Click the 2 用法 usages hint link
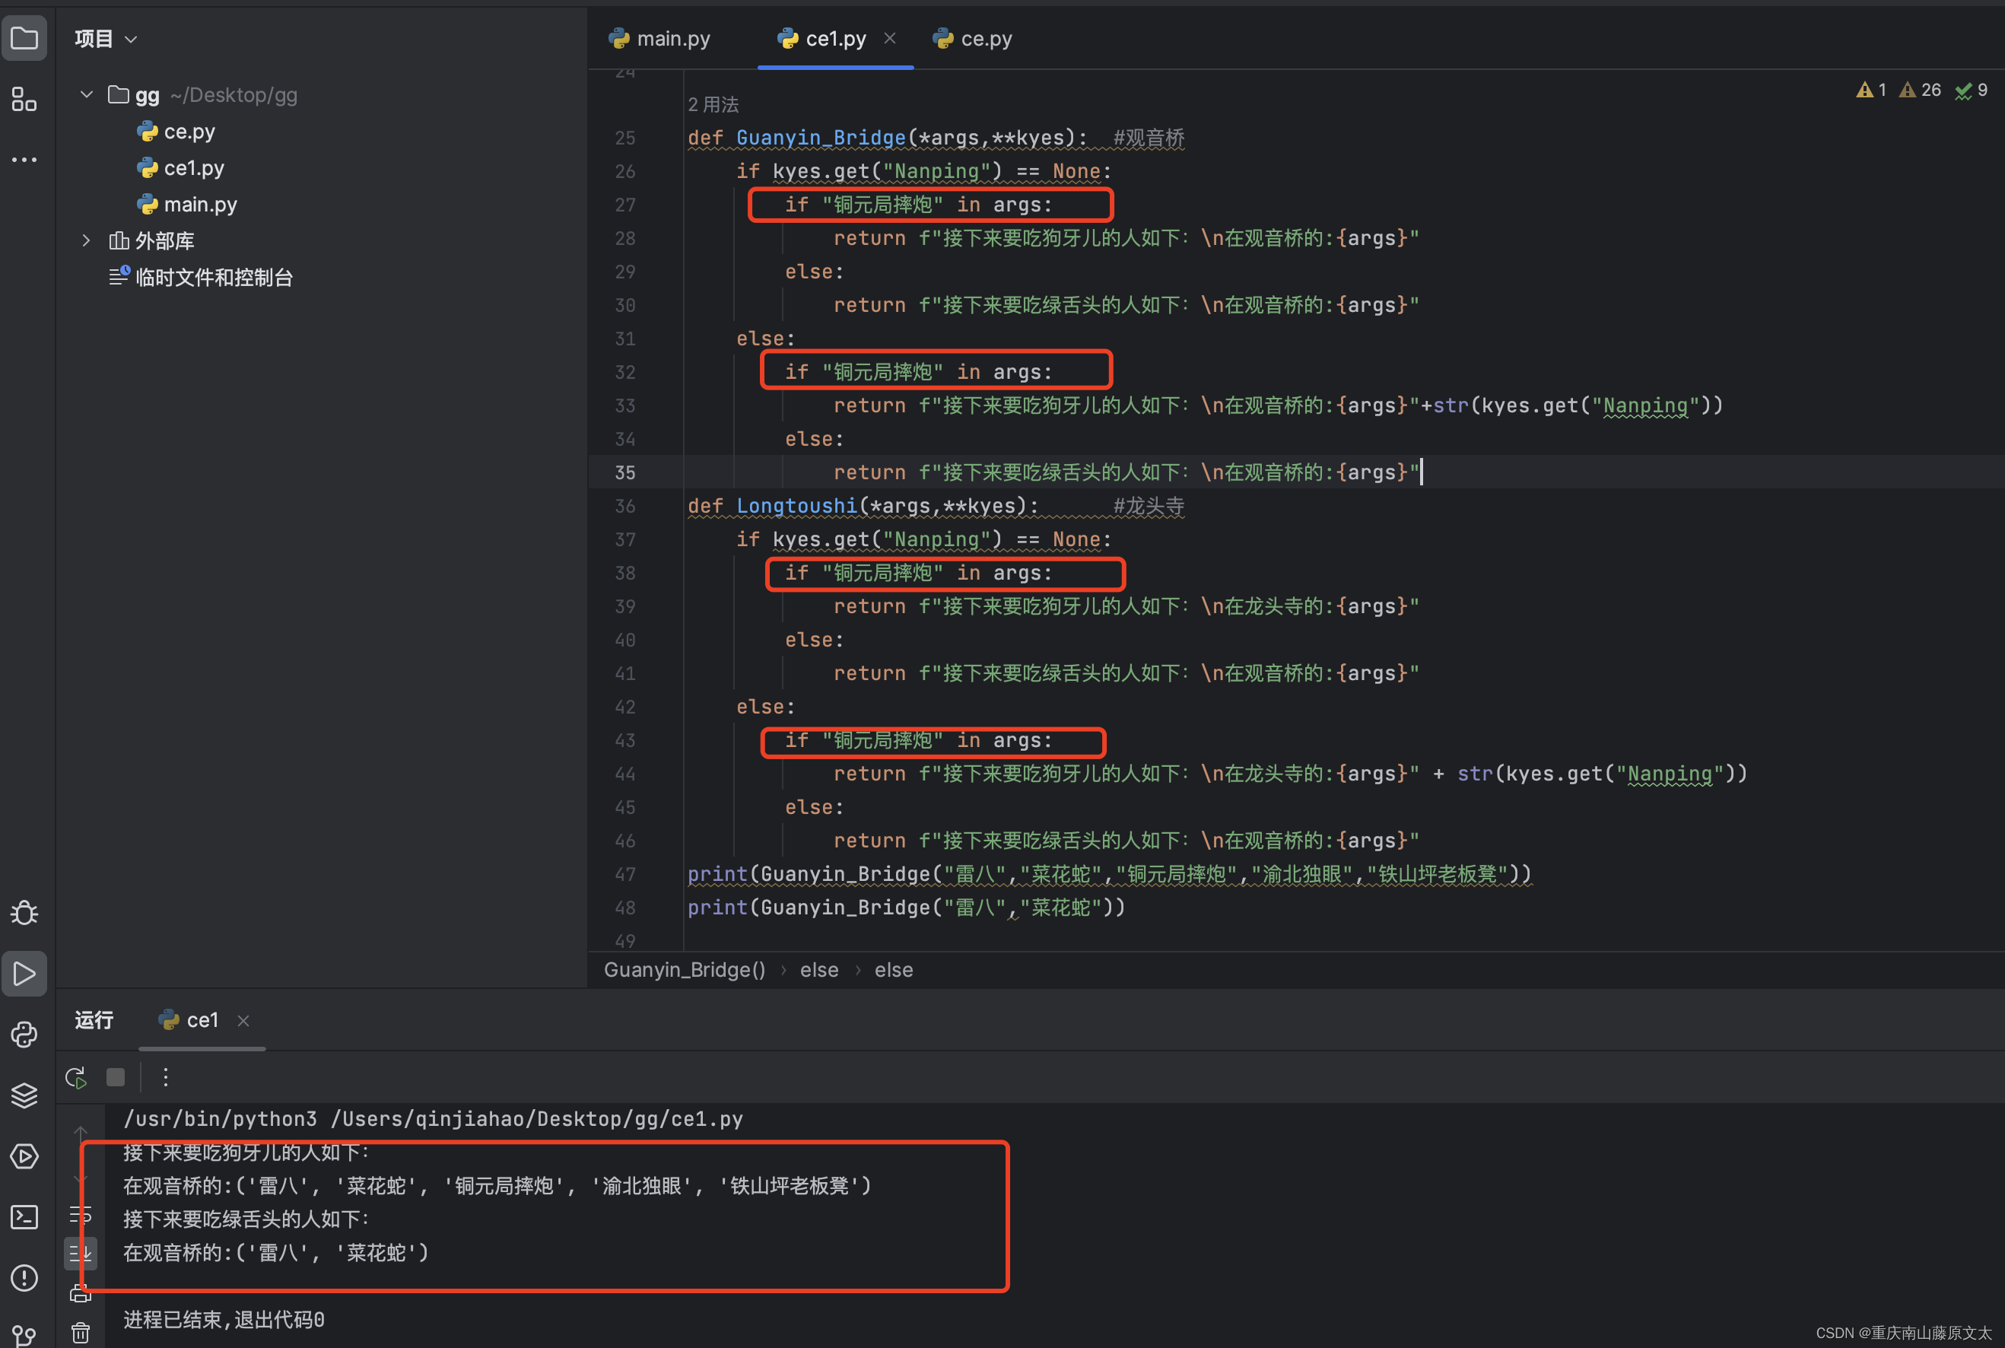This screenshot has width=2005, height=1348. (x=713, y=105)
